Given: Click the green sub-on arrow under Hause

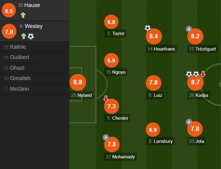Looking at the screenshot, I should point(23,15).
